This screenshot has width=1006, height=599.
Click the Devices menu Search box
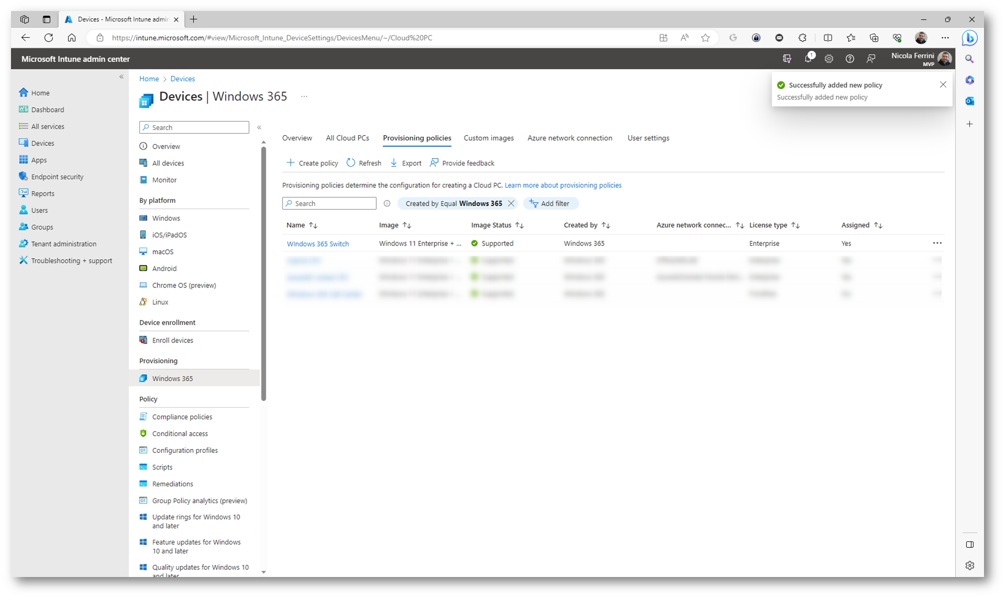pos(194,127)
